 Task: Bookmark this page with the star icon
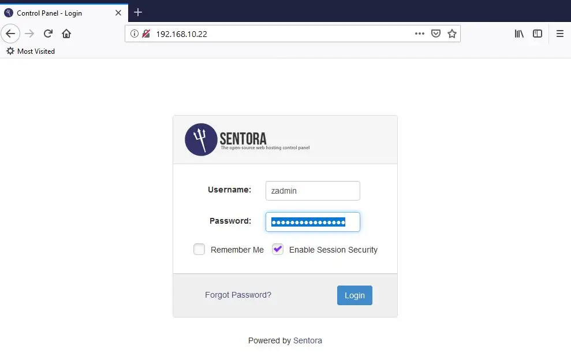pyautogui.click(x=453, y=33)
